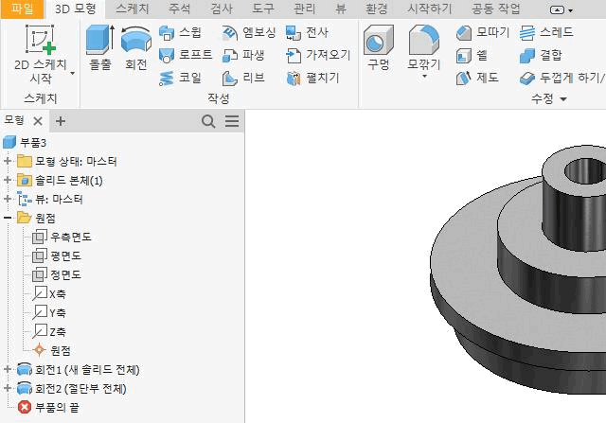Click the 3D part model in viewport
The image size is (606, 423).
tap(518, 271)
